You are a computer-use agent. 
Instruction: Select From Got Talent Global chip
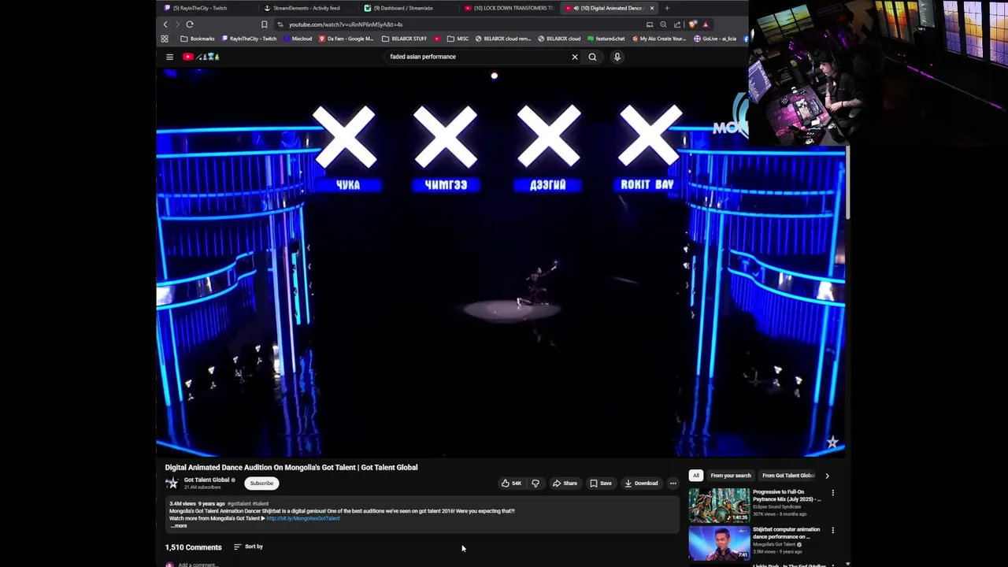pyautogui.click(x=787, y=476)
